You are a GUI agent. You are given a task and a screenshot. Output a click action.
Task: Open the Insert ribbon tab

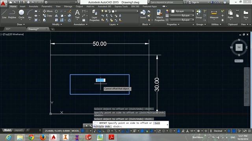22,6
